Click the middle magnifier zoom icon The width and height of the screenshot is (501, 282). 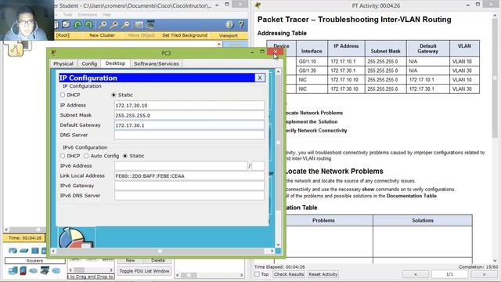[x=114, y=24]
